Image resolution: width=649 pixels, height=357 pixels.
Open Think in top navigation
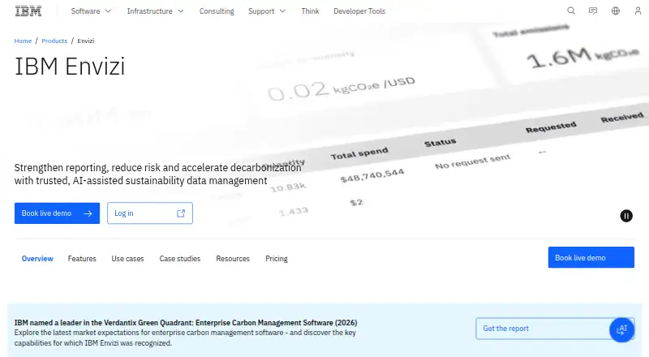pyautogui.click(x=310, y=11)
